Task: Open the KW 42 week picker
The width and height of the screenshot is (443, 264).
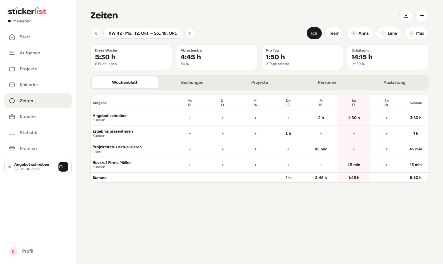Action: point(143,33)
